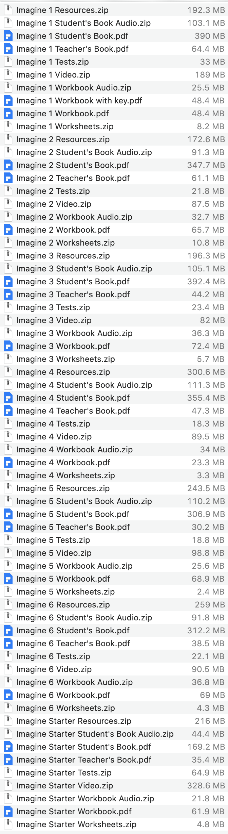Click the PDF icon of Imagine 4 Teacher's Book.pdf

[x=8, y=411]
